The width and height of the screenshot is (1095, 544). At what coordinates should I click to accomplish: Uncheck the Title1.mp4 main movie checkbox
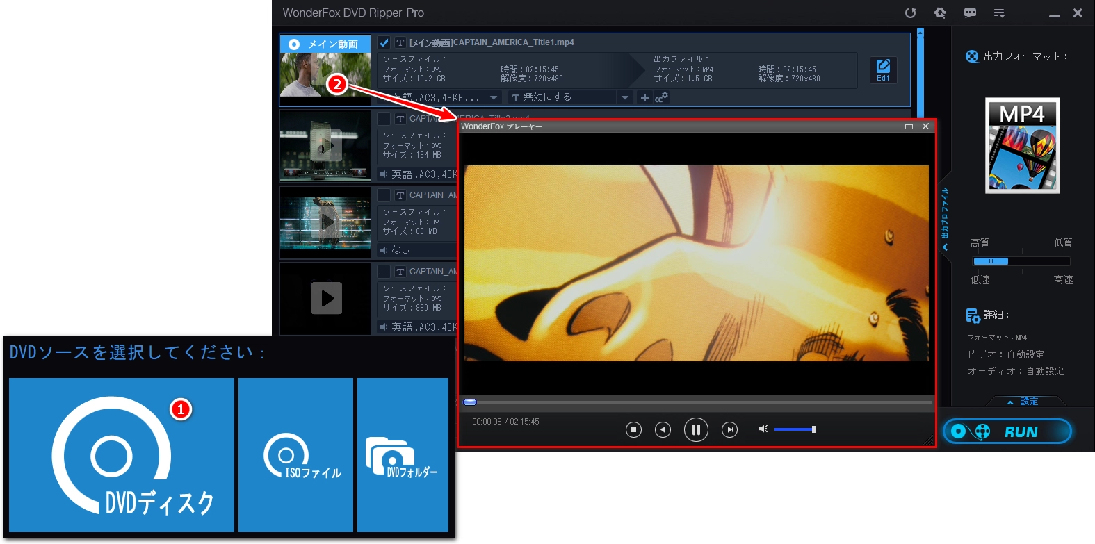[x=384, y=42]
